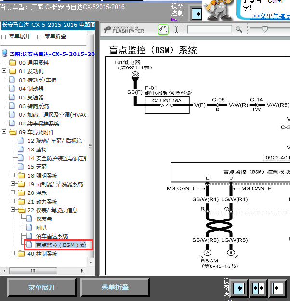Expand the 40 控制系统 folder
Screen dimensions: 290x301
click(13, 253)
